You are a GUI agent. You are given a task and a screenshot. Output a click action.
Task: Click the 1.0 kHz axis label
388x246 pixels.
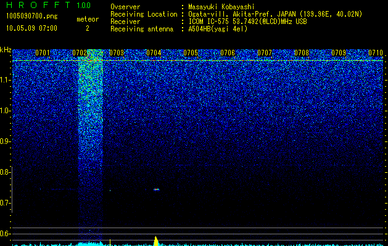[x=4, y=111]
